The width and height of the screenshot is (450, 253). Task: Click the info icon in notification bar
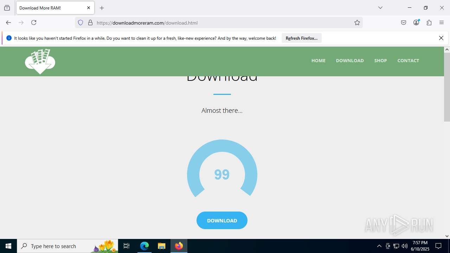coord(9,38)
